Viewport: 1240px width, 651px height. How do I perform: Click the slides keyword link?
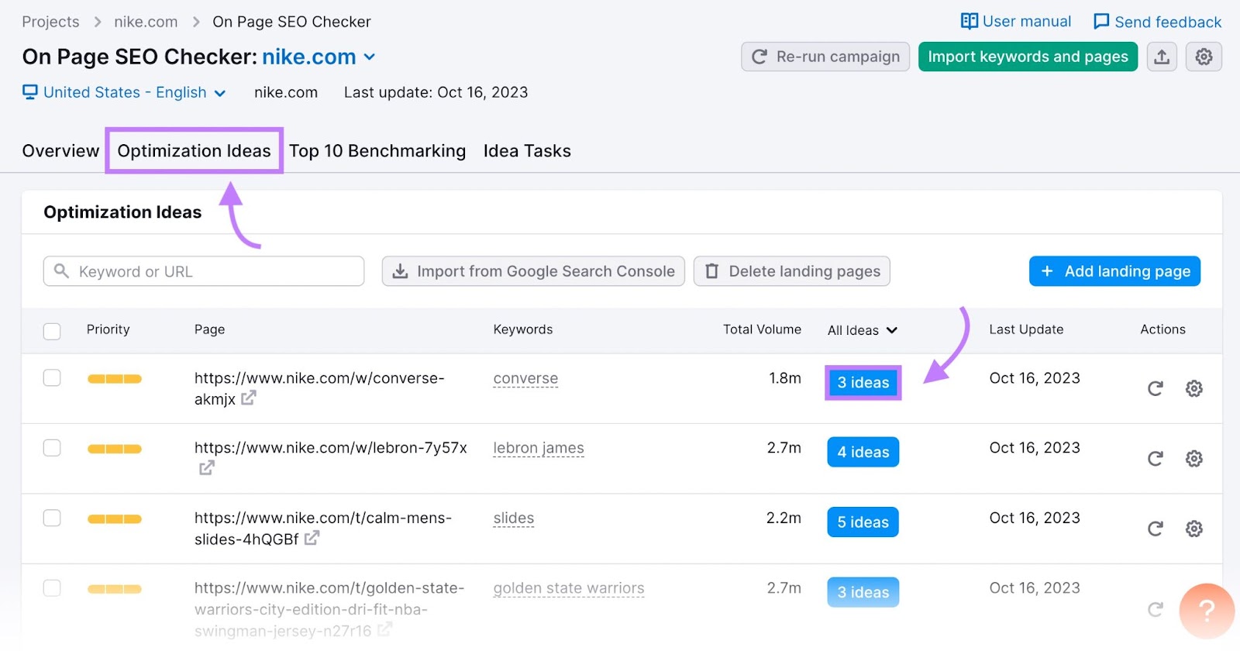pos(514,518)
